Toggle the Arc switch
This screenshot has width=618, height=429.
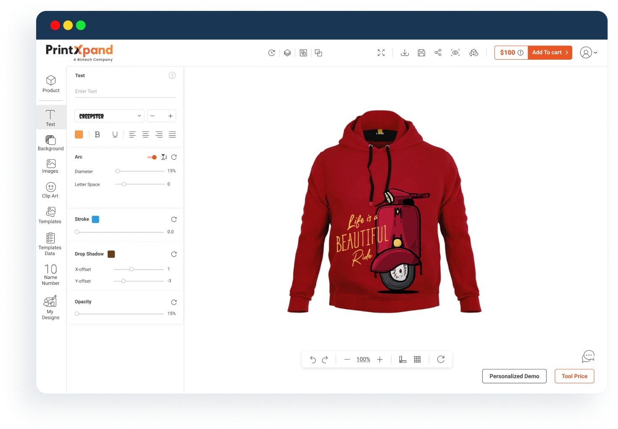pyautogui.click(x=152, y=157)
